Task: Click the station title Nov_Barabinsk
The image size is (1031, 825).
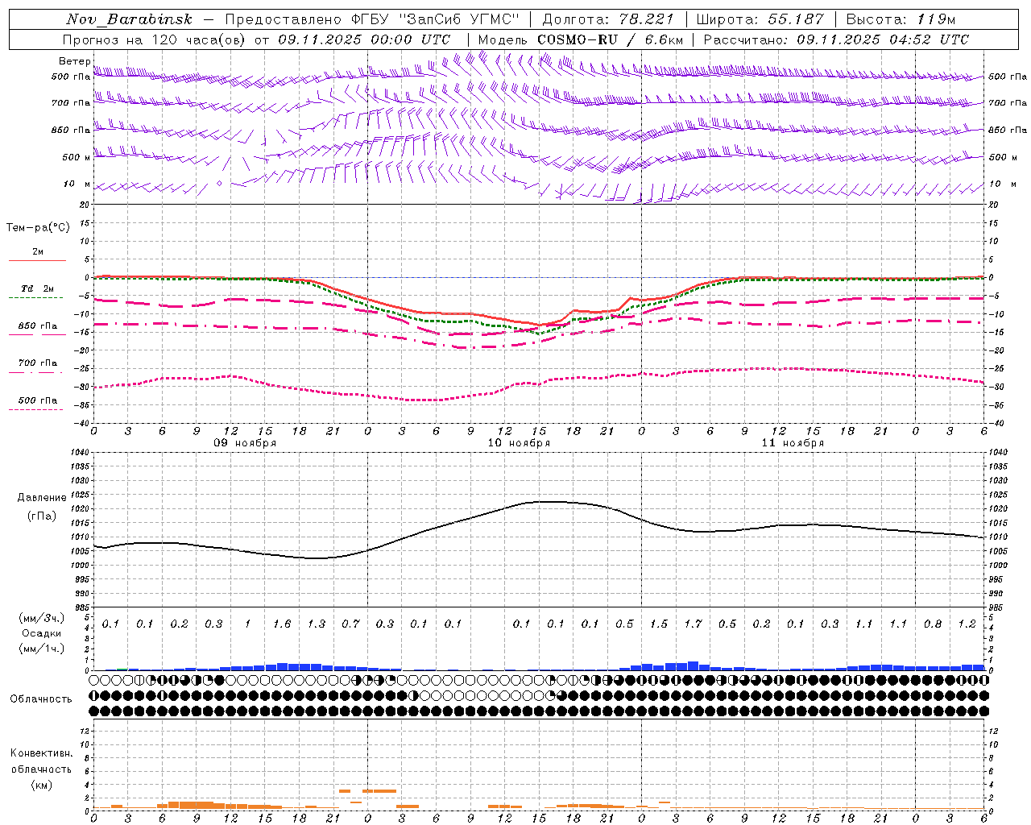Action: (x=130, y=19)
